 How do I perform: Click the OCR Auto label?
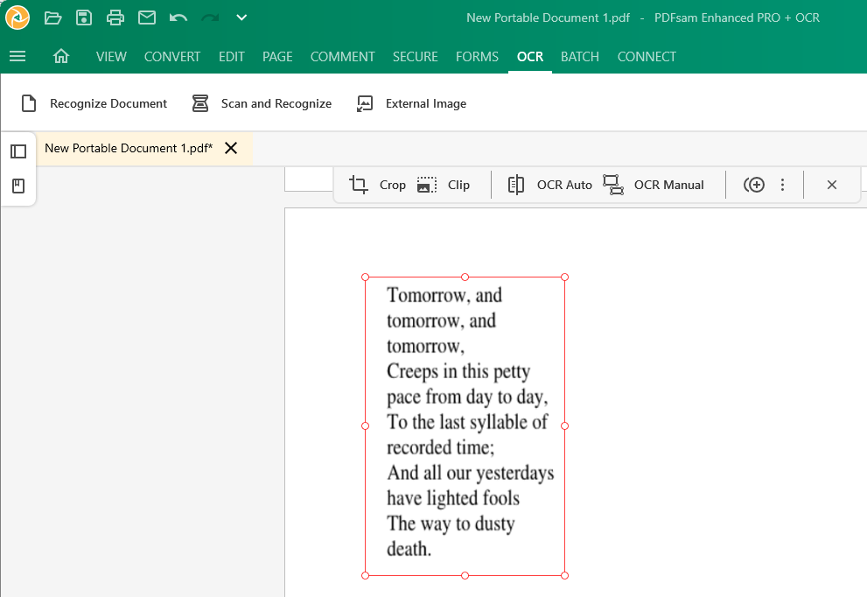click(564, 185)
